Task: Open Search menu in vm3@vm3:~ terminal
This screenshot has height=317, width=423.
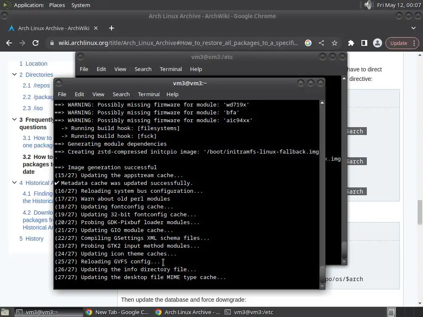Action: [x=121, y=95]
